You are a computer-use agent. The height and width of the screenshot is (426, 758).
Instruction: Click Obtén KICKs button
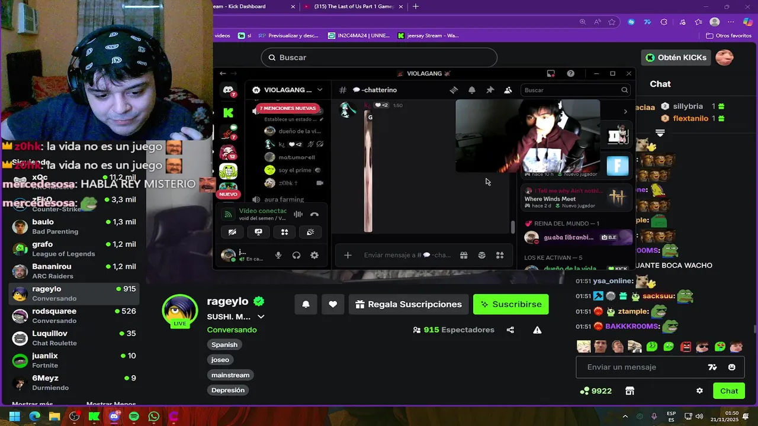point(676,57)
